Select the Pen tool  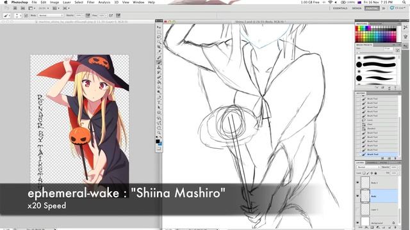(x=159, y=97)
